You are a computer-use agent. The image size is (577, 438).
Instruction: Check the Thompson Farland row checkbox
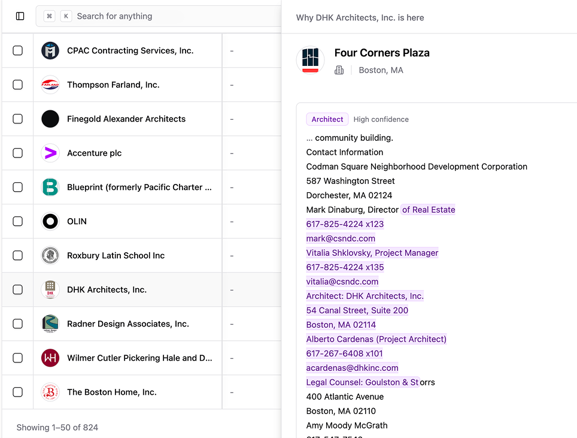18,84
